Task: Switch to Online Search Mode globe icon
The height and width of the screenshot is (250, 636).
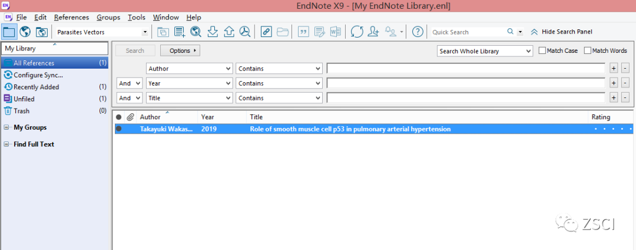Action: [25, 32]
